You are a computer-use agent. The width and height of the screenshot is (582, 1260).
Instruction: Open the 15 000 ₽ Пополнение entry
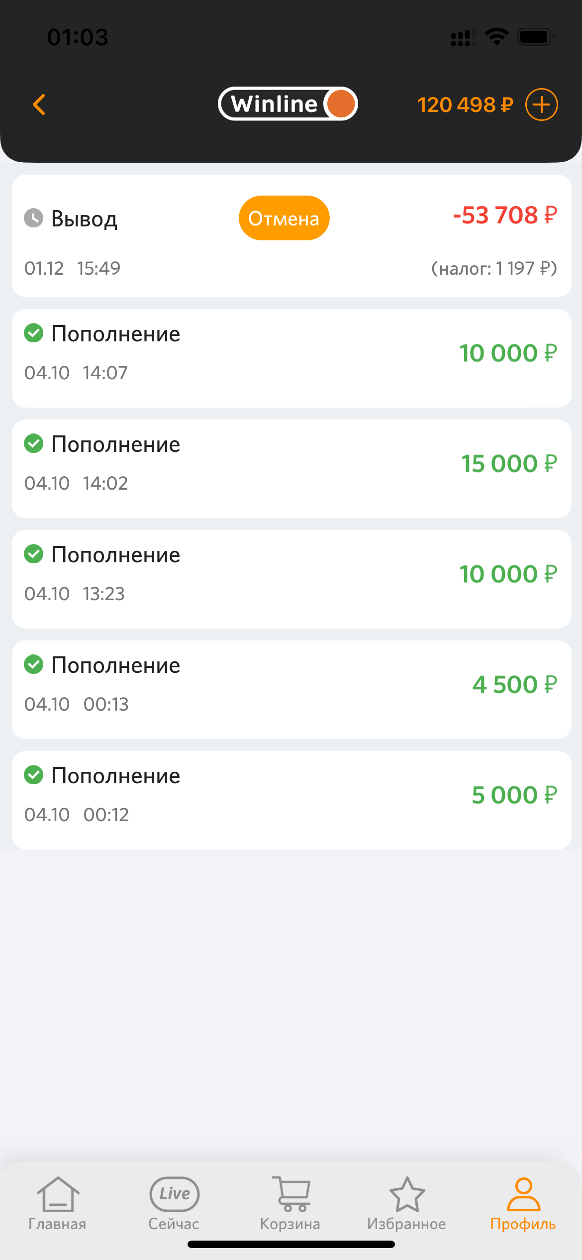[x=291, y=469]
